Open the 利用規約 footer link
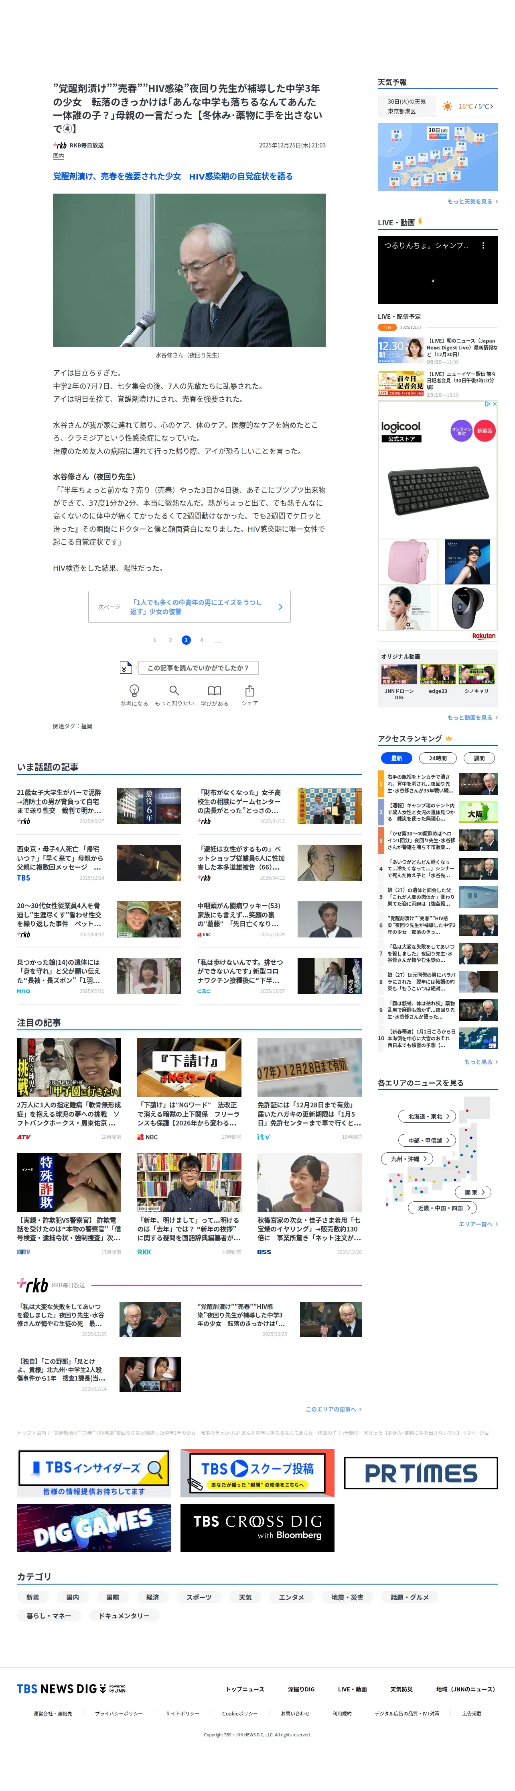This screenshot has height=1791, width=515. point(342,1713)
